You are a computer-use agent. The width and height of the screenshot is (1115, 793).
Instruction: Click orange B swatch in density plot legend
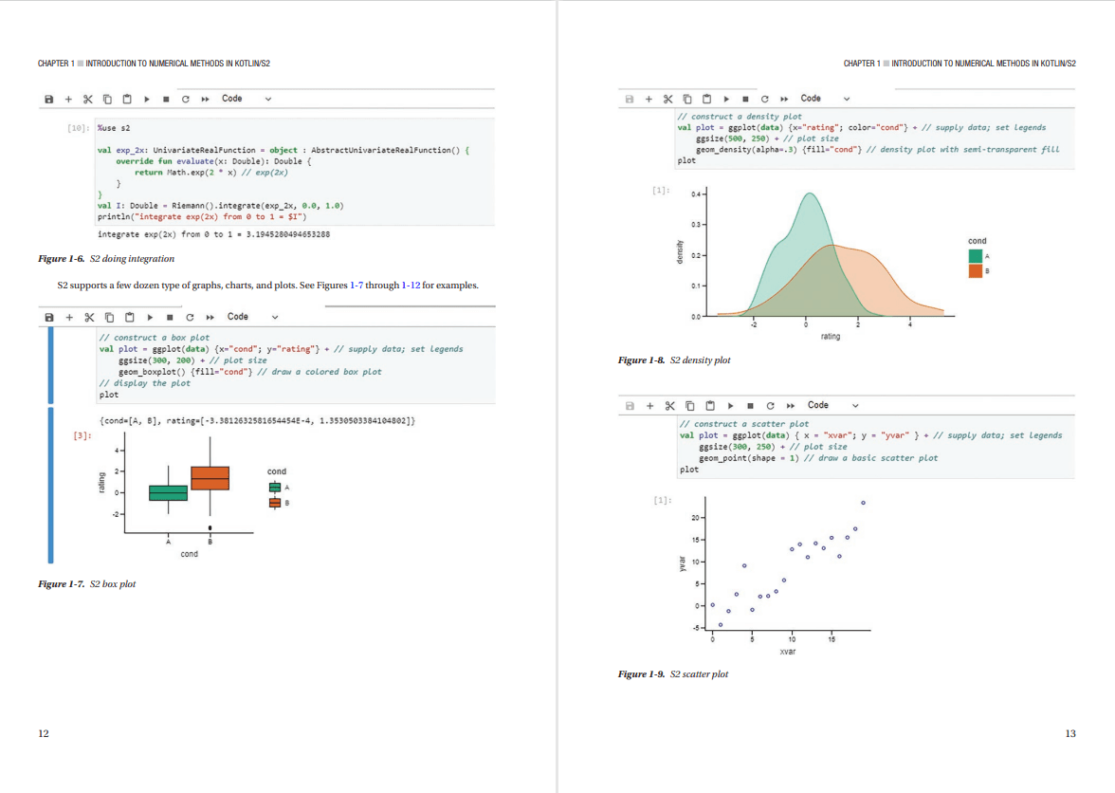pyautogui.click(x=976, y=271)
